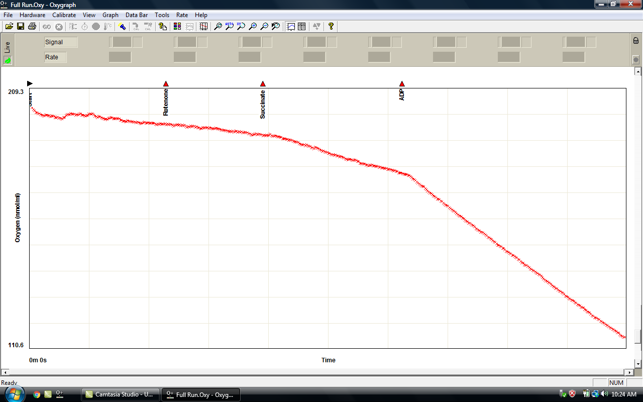
Task: Open the Hardware menu
Action: pos(32,15)
